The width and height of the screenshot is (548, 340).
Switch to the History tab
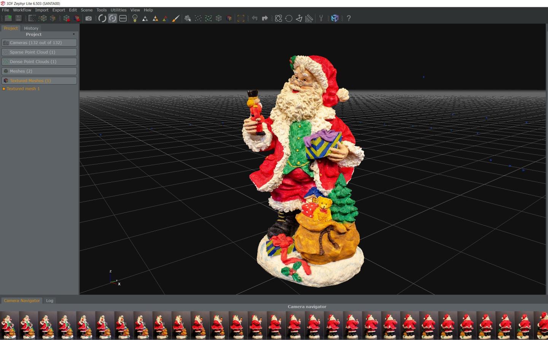(x=31, y=28)
